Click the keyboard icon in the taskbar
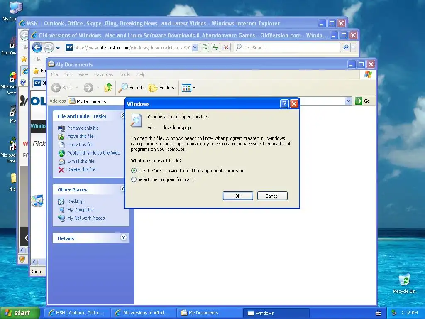425x319 pixels. click(x=379, y=313)
